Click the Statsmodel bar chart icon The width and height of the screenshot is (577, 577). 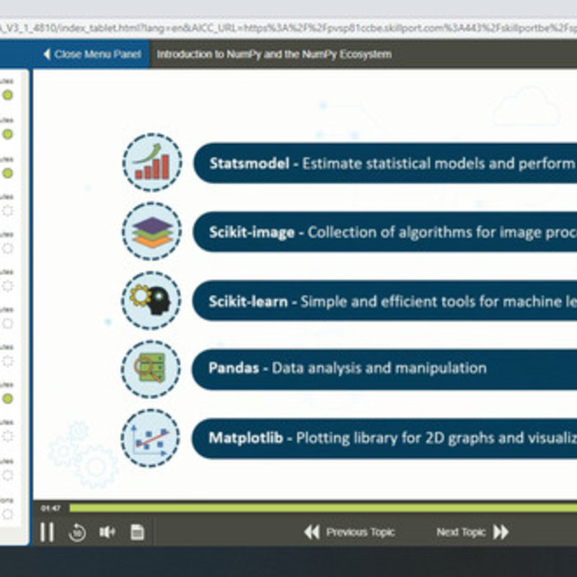[x=152, y=162]
